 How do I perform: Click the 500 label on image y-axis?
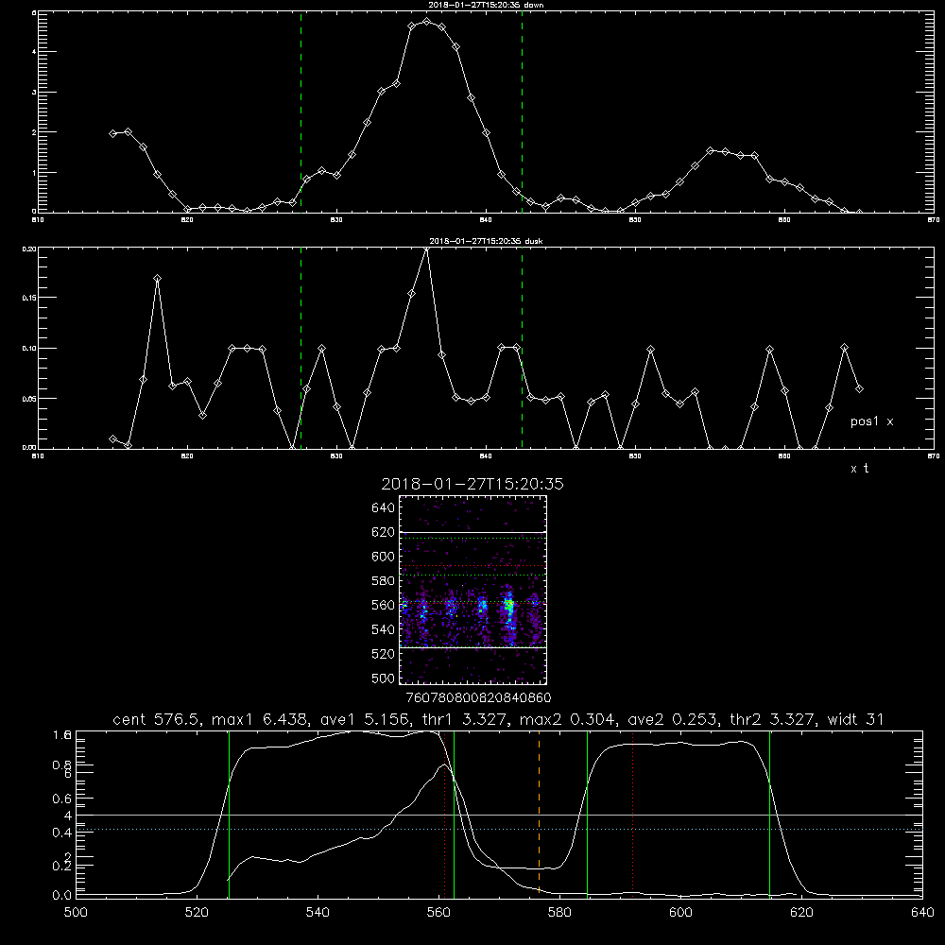point(383,678)
